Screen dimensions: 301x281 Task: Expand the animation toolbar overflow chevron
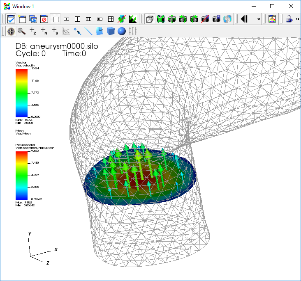[259, 19]
